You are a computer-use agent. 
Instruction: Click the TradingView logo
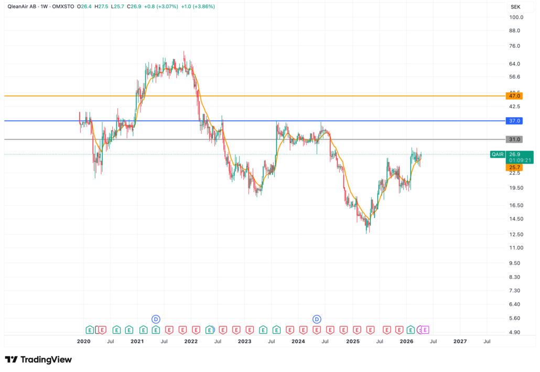point(38,359)
